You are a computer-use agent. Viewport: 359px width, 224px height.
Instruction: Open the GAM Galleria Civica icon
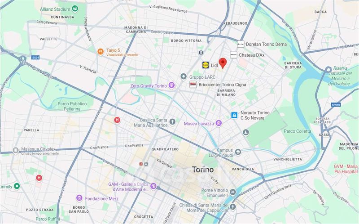pos(153,186)
